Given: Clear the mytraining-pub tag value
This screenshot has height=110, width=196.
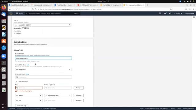Looking at the screenshot, I should [70, 95].
